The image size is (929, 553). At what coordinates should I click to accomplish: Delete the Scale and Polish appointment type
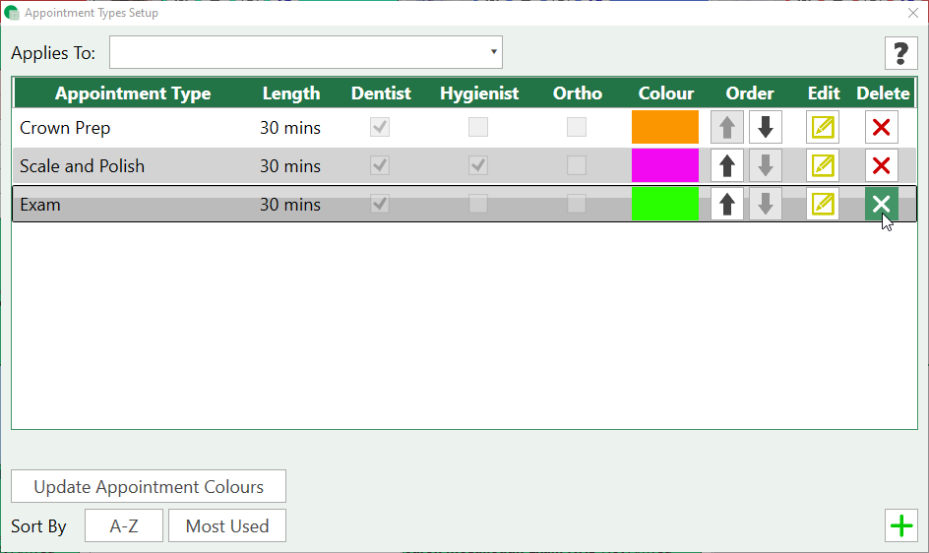coord(882,166)
